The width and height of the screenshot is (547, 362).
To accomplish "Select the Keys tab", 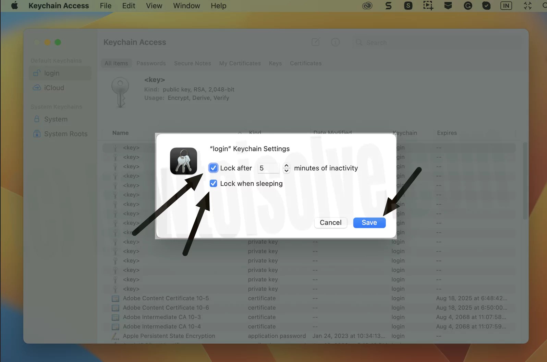I will coord(275,63).
